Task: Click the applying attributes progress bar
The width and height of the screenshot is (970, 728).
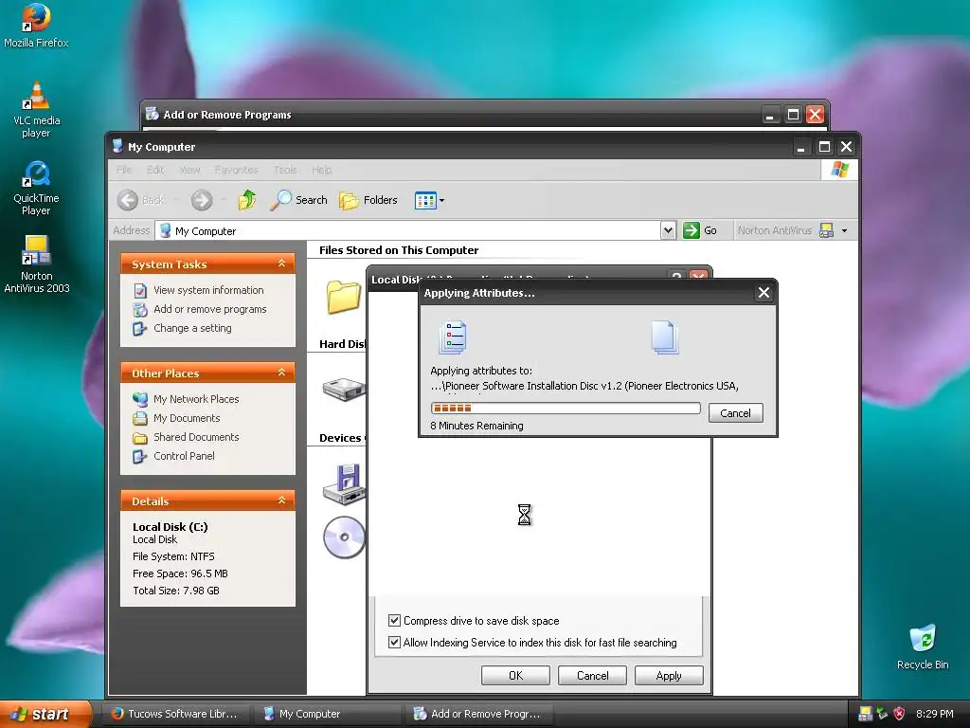Action: 566,408
